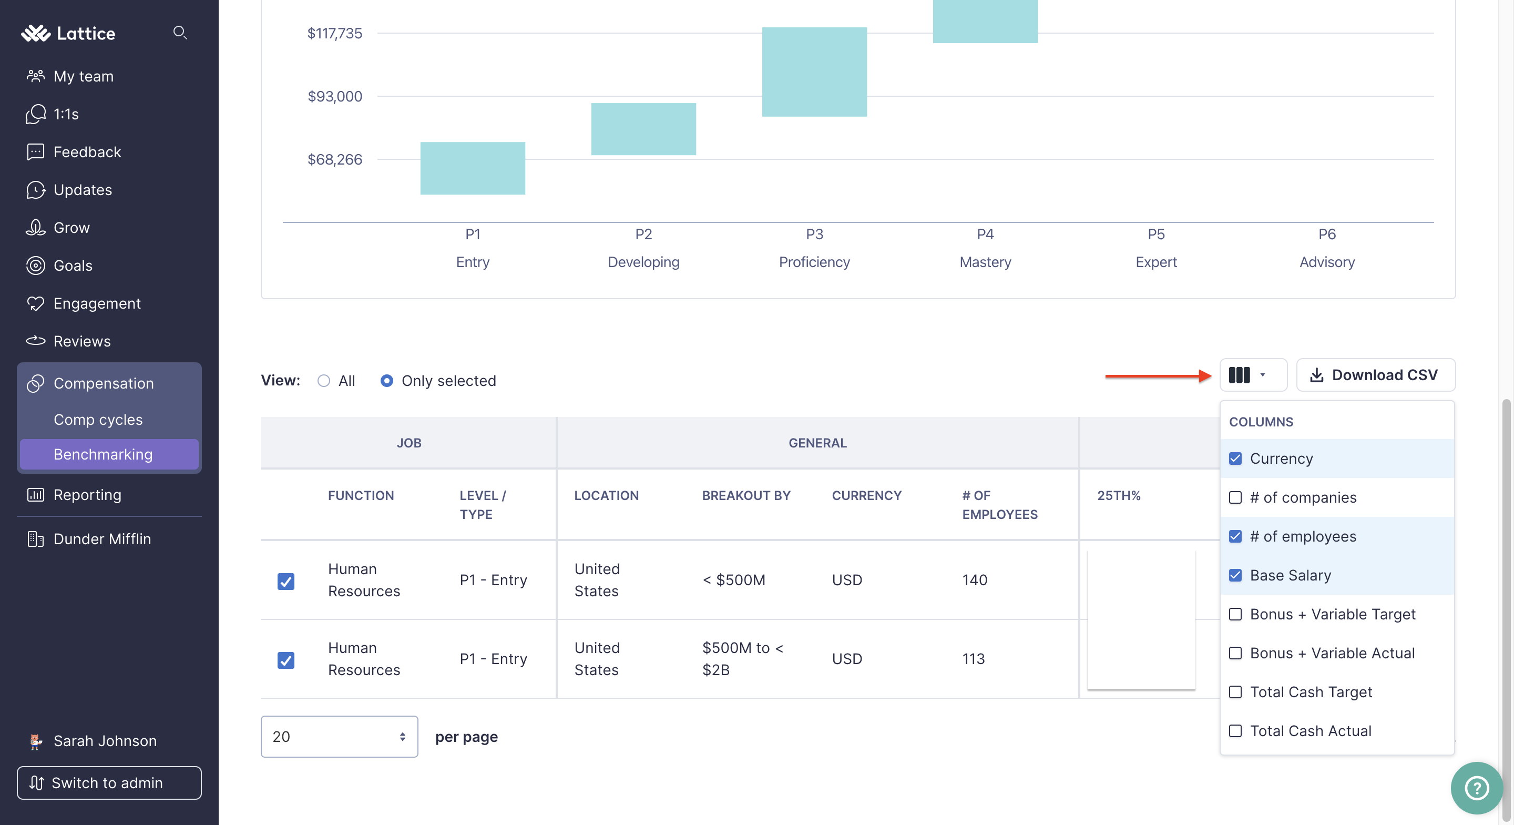The width and height of the screenshot is (1514, 825).
Task: Click the Download CSV button
Action: point(1375,375)
